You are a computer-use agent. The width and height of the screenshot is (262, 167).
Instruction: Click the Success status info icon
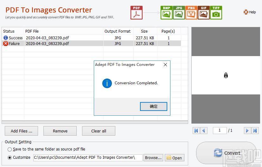[x=6, y=38]
